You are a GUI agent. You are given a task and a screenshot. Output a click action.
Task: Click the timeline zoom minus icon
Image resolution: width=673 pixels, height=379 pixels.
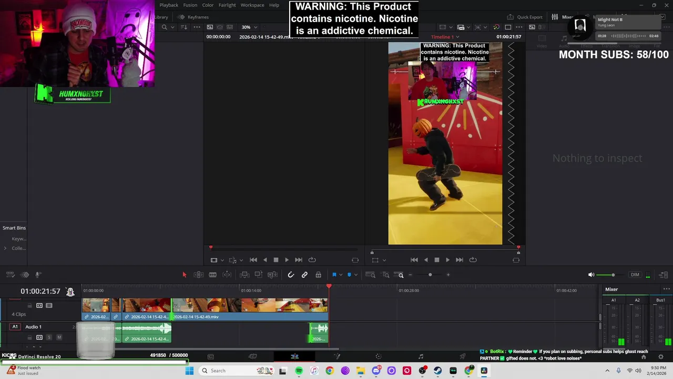[411, 275]
